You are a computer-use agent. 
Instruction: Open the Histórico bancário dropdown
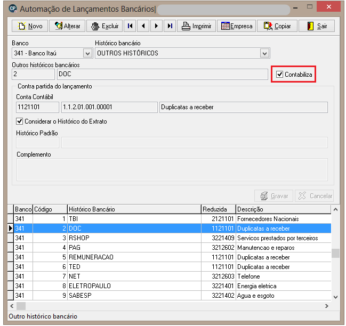(x=264, y=53)
